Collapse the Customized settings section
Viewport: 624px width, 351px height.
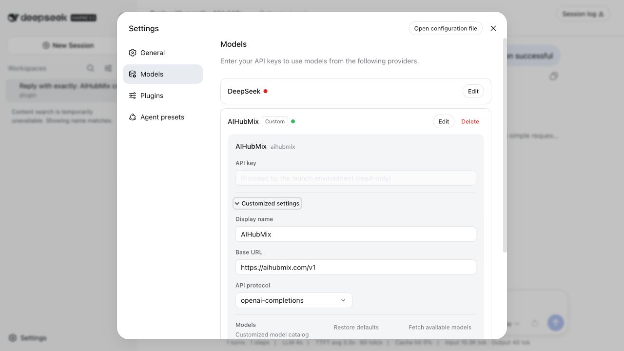click(x=267, y=203)
